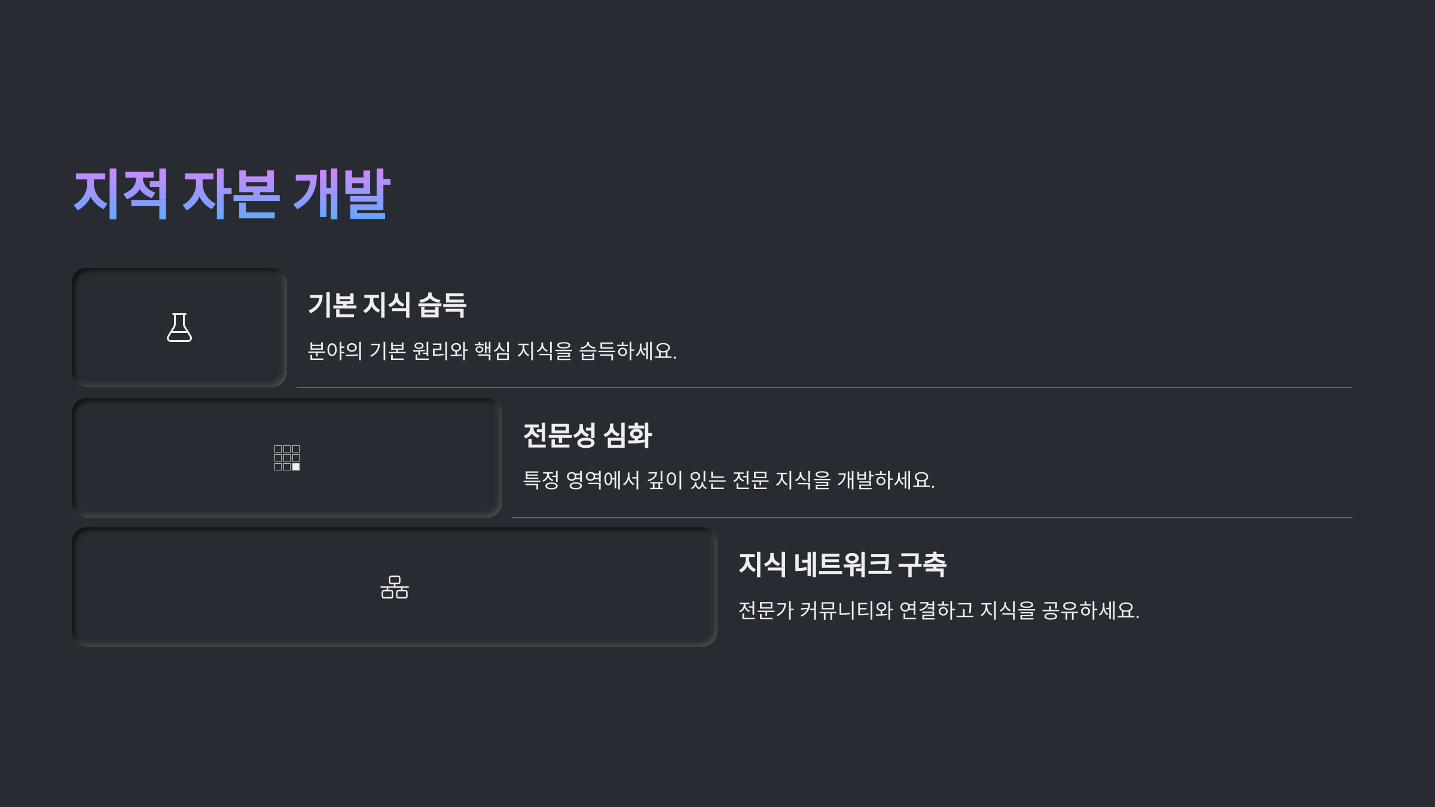Viewport: 1435px width, 807px height.
Task: Click the flask icon in the top card
Action: [179, 328]
